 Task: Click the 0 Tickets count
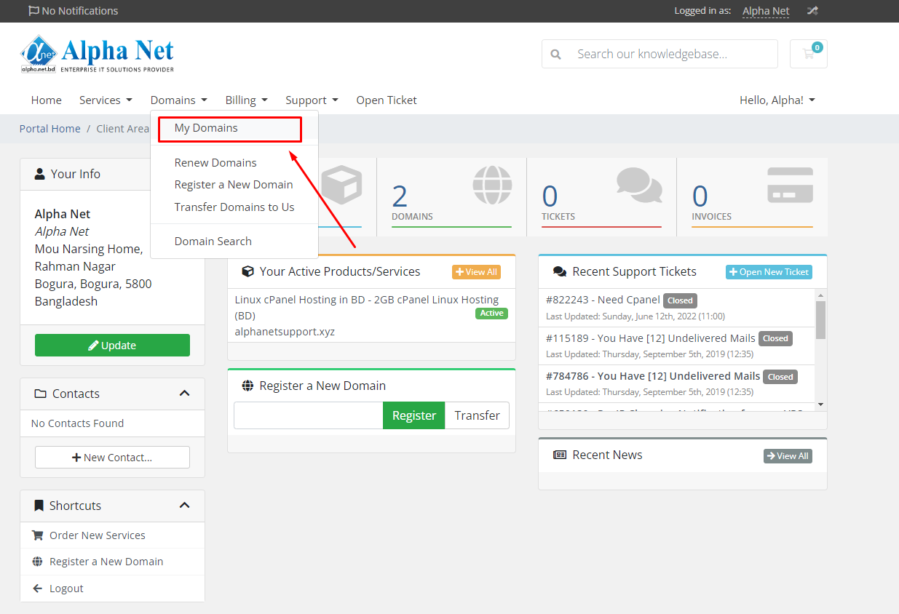click(x=550, y=196)
